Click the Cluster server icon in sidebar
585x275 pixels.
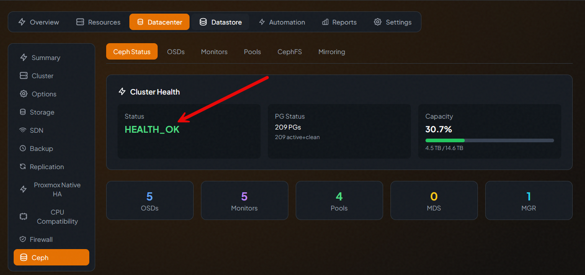tap(24, 76)
